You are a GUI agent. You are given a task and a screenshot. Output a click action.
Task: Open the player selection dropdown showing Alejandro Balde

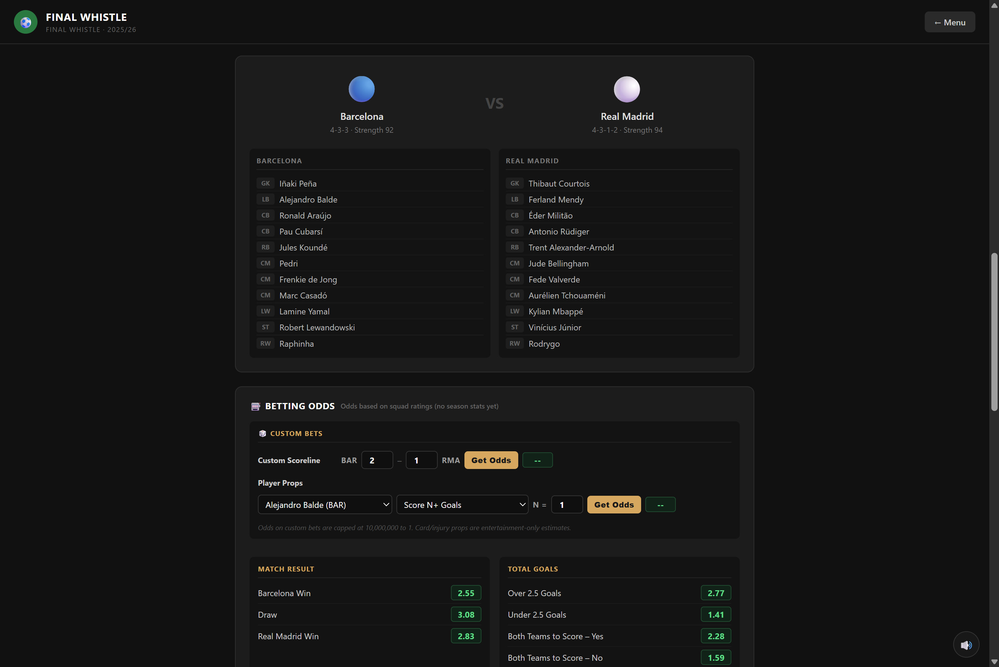click(325, 504)
